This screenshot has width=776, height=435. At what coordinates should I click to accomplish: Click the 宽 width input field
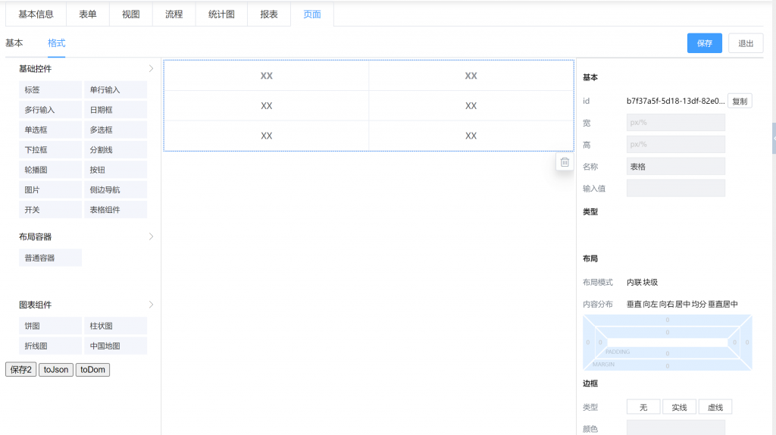pos(675,123)
